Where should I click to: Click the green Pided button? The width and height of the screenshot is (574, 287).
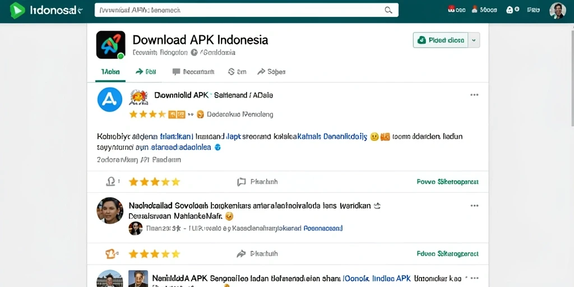pos(441,40)
